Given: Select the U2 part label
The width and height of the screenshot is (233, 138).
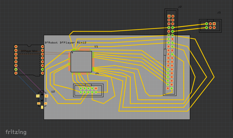Looking at the screenshot, I should tap(53, 92).
